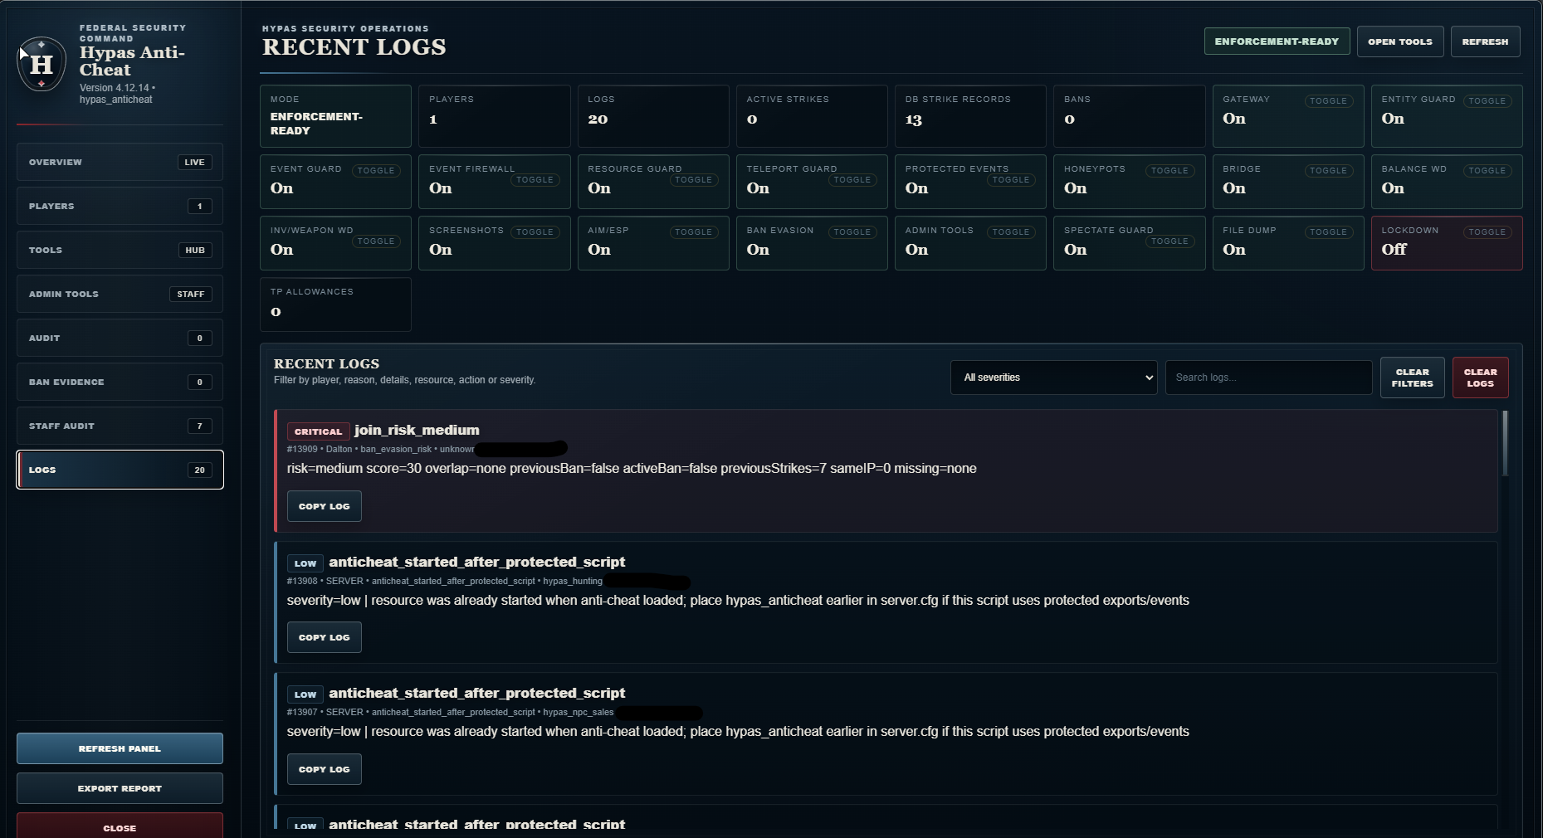
Task: Toggle Honeypots
Action: click(x=1169, y=171)
